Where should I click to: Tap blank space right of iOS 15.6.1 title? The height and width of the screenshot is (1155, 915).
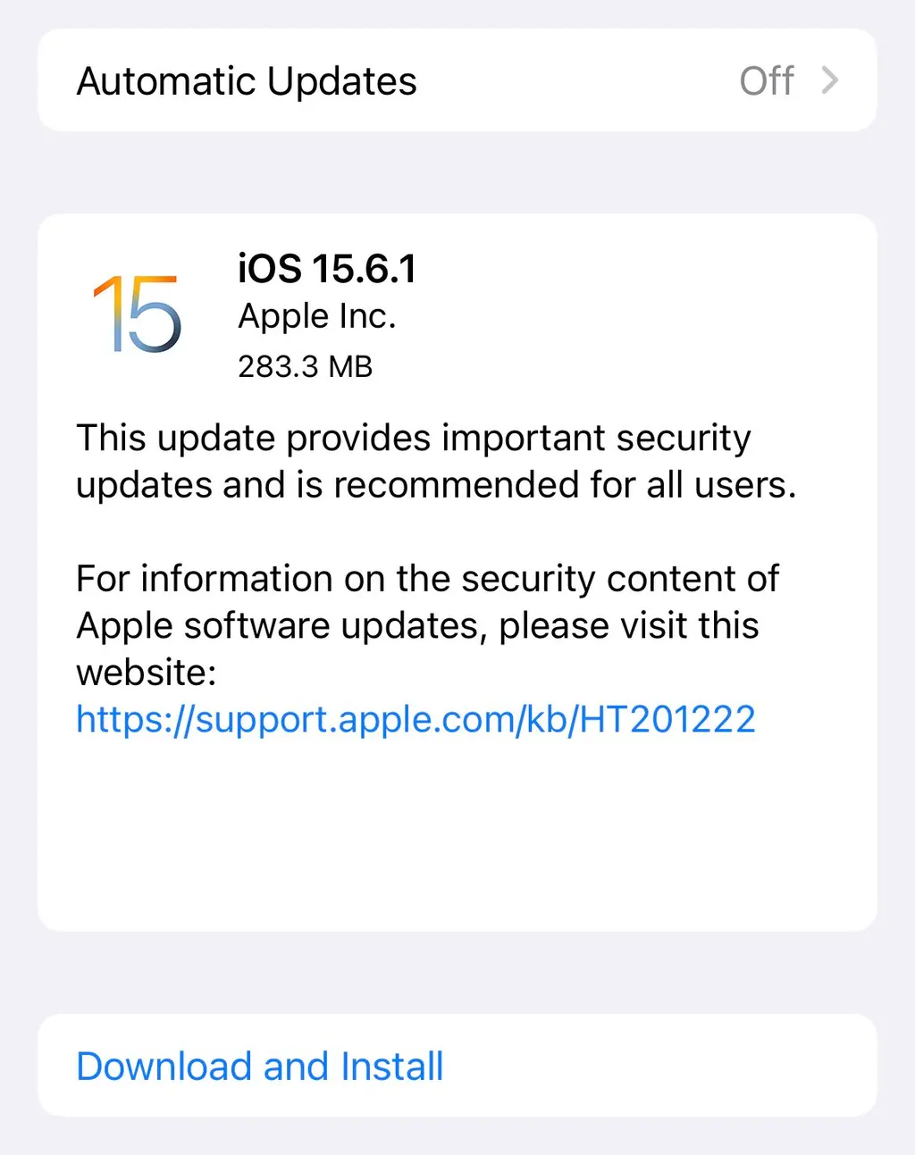(643, 269)
